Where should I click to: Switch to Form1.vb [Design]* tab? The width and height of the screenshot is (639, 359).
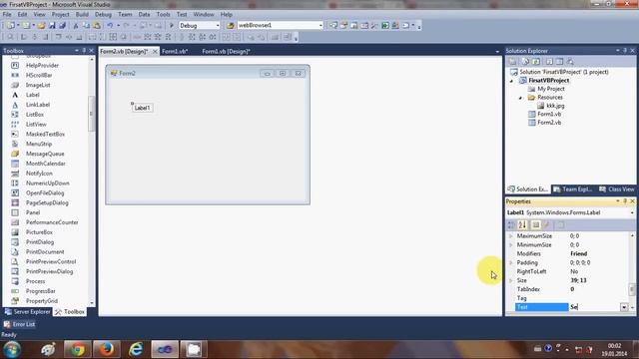click(x=227, y=51)
